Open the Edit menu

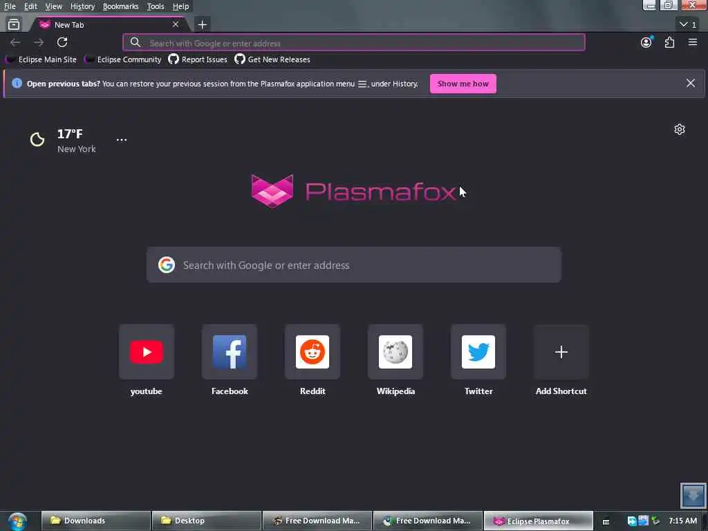click(x=30, y=6)
